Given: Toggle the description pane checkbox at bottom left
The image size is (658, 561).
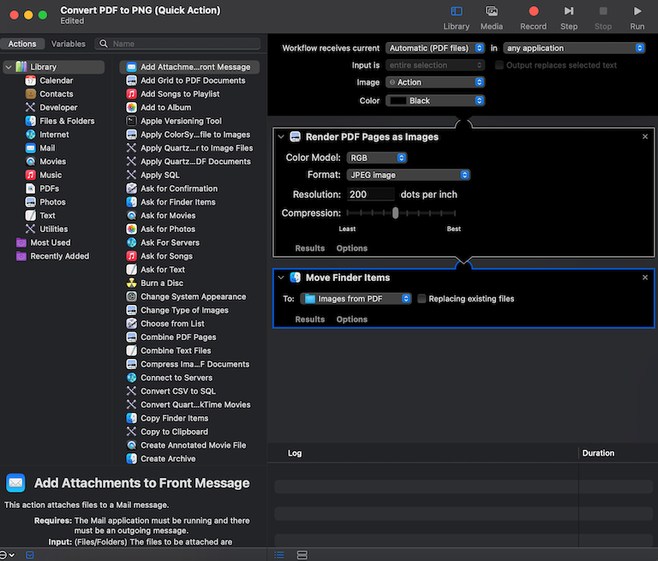Looking at the screenshot, I should 30,555.
